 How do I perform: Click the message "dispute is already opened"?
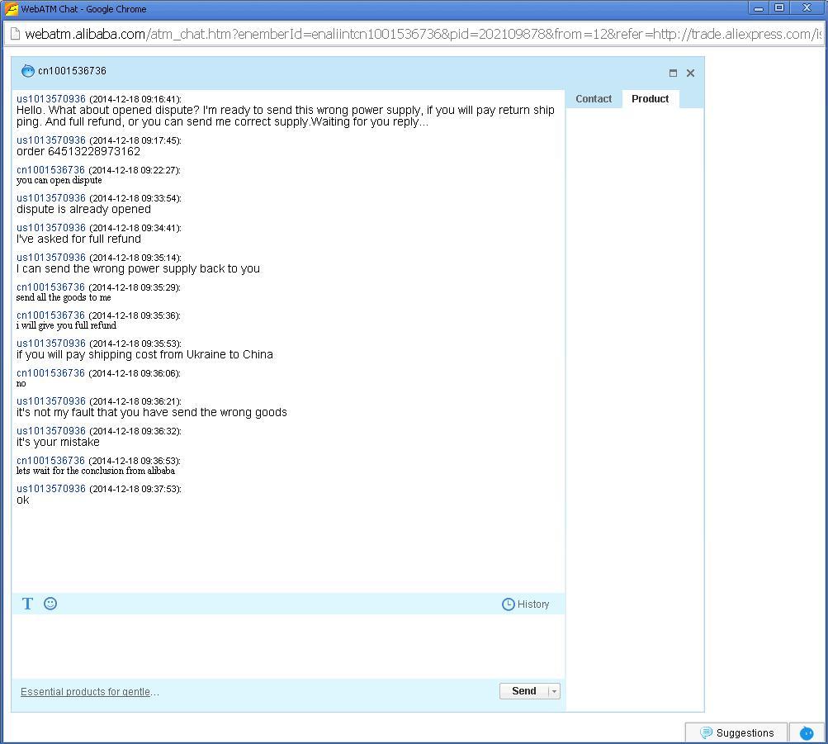point(83,209)
